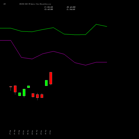This screenshot has width=139, height=139.
Task: Select the red candlestick for 28 Aug
Action: 15,89
